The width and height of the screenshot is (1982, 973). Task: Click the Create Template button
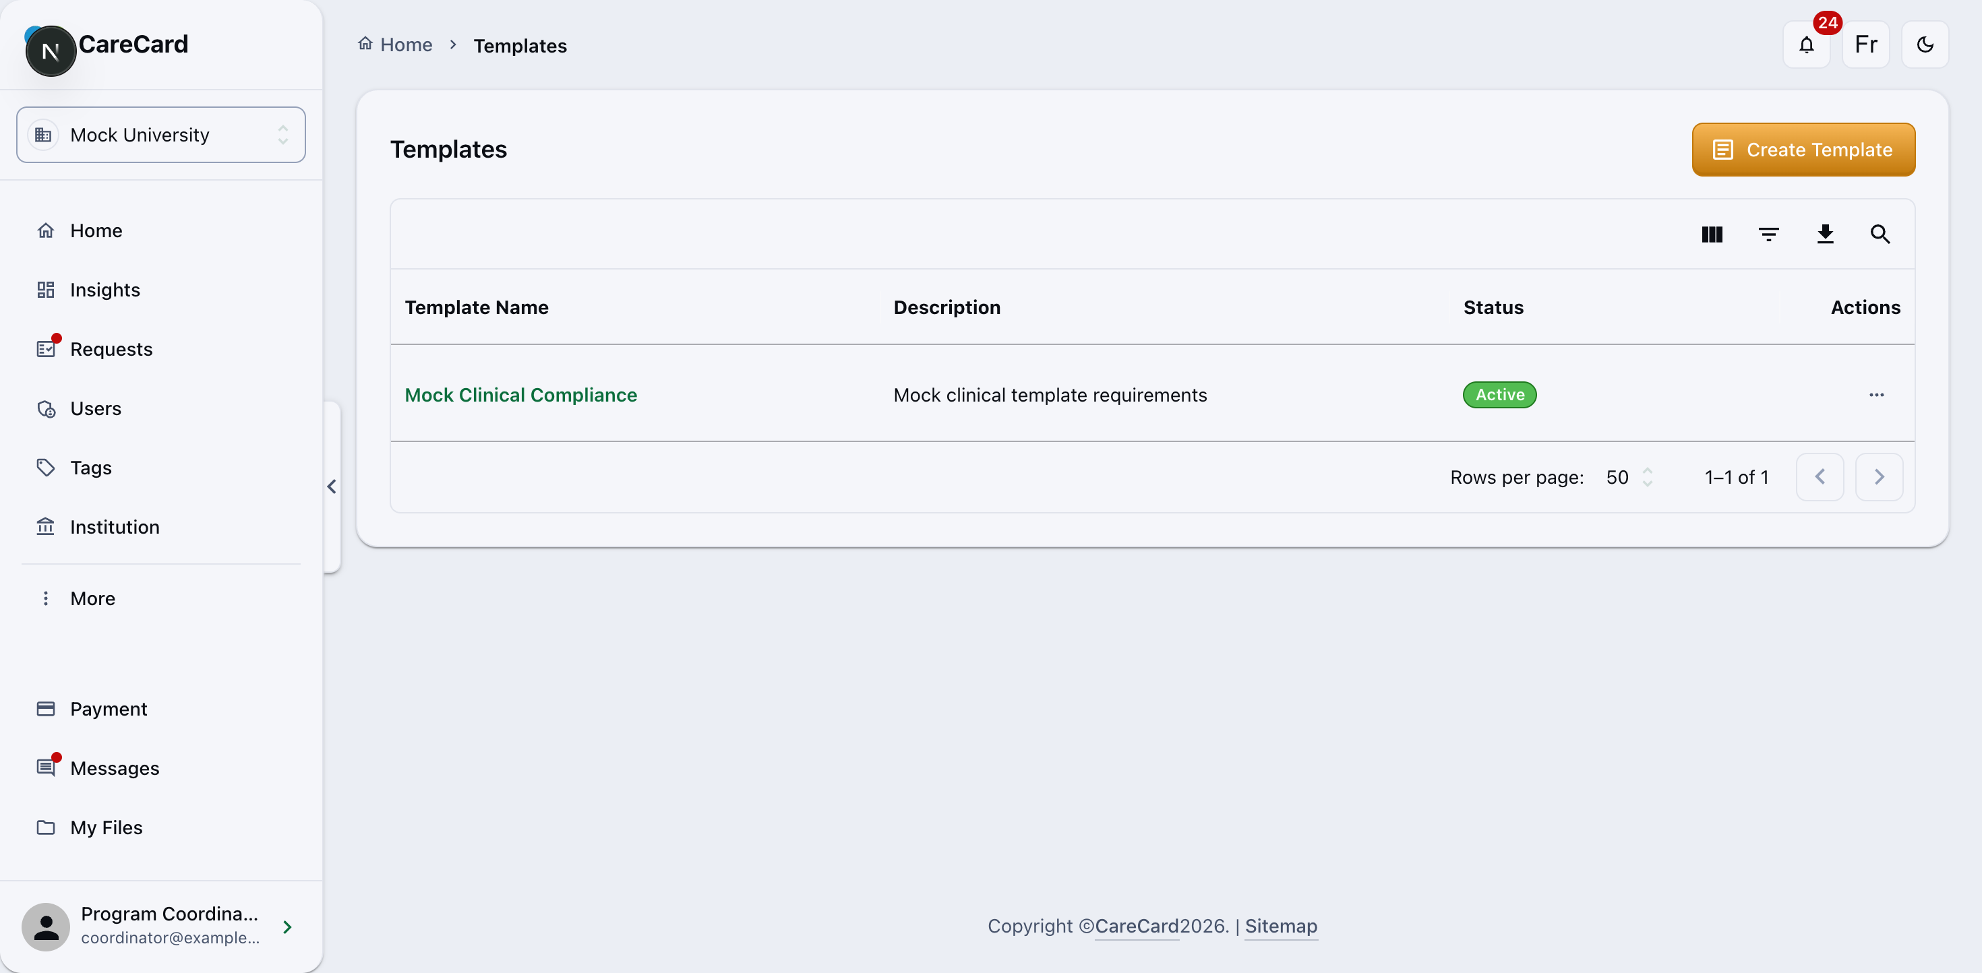click(x=1803, y=149)
